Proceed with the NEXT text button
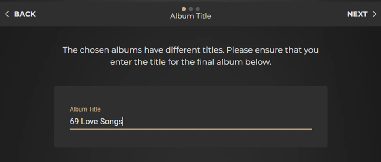The width and height of the screenshot is (381, 162). [x=357, y=14]
